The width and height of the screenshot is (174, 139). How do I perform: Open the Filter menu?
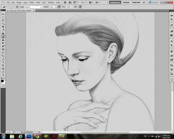(38, 2)
